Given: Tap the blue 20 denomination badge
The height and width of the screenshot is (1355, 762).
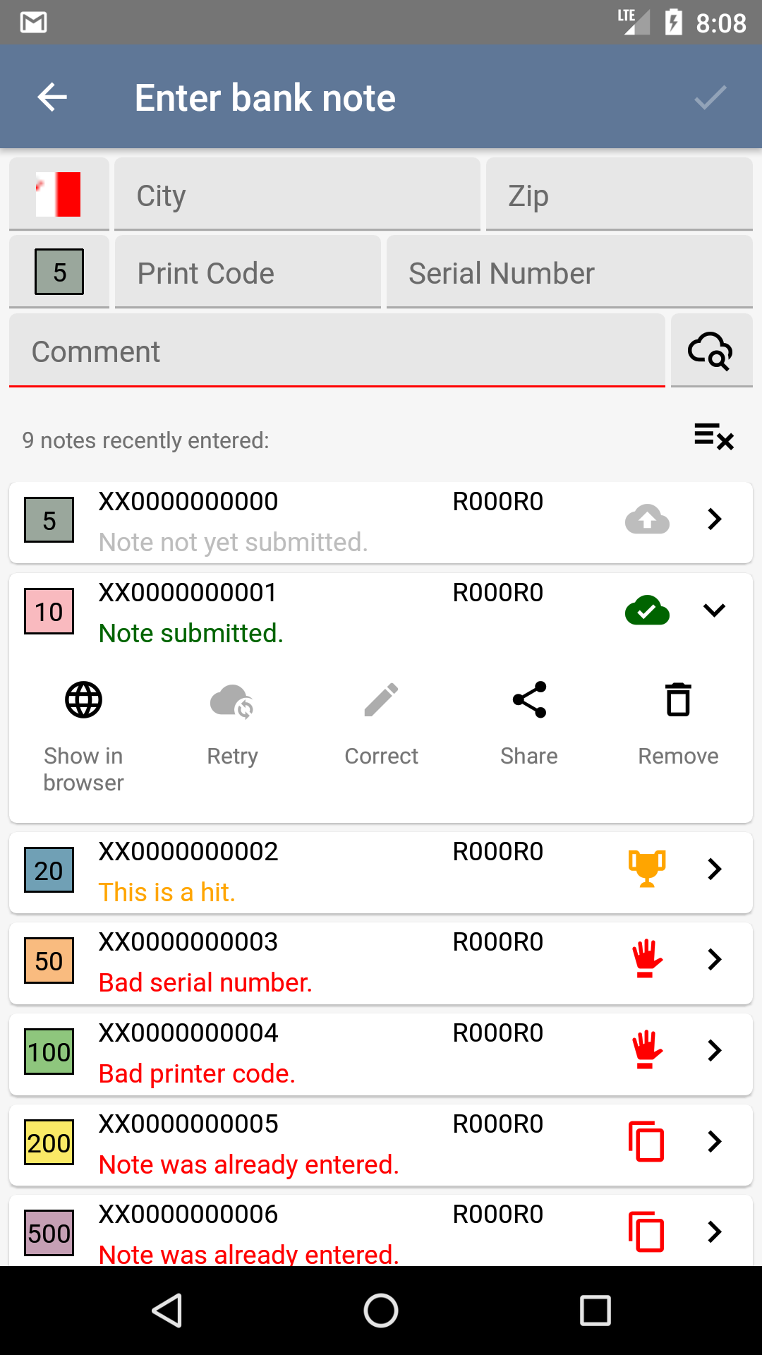Looking at the screenshot, I should click(49, 870).
